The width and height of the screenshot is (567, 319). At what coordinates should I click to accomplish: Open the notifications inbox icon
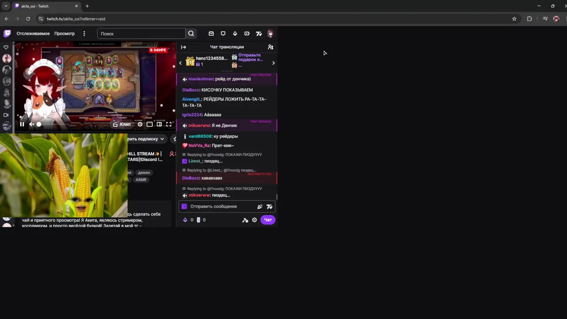coord(211,34)
